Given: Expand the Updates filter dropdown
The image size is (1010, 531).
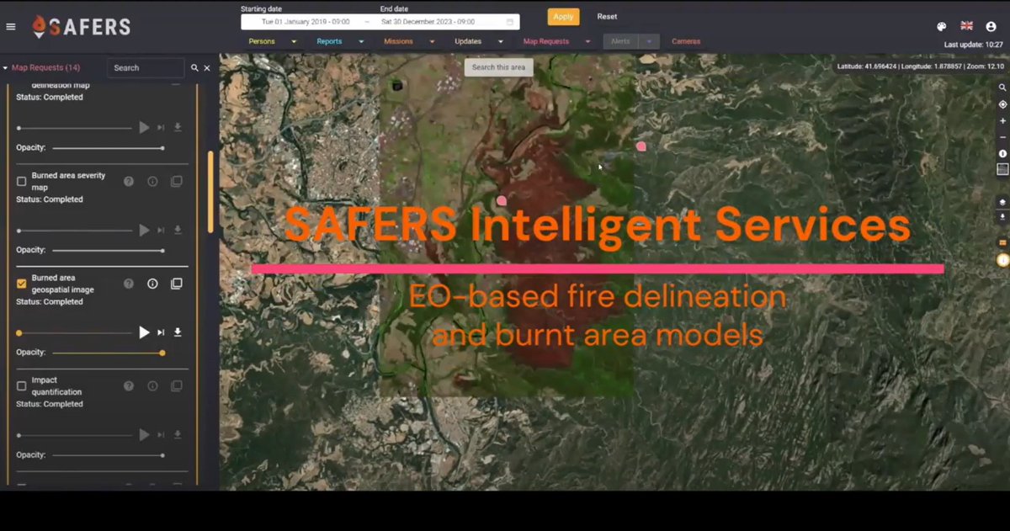Looking at the screenshot, I should click(500, 41).
